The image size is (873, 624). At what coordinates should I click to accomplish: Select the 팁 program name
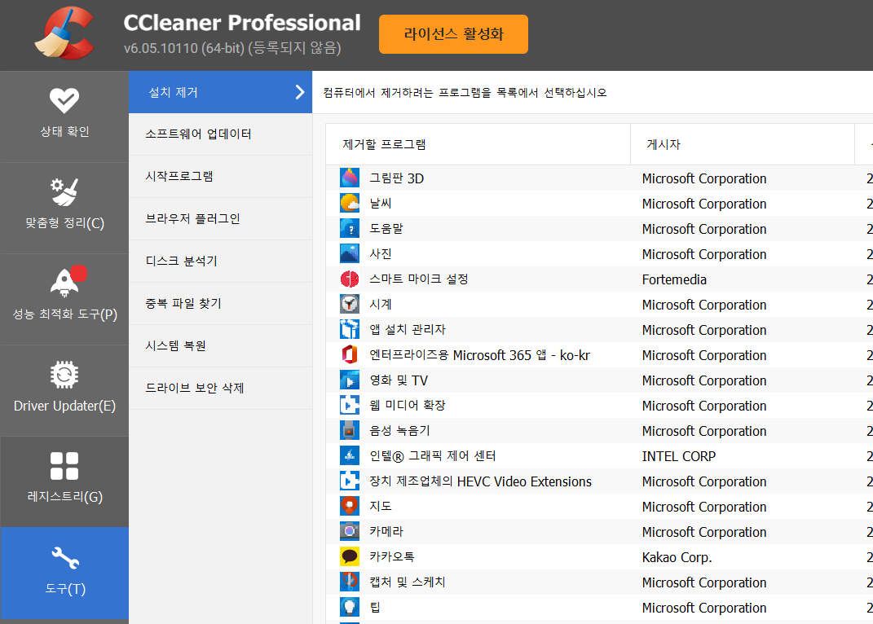[x=375, y=608]
